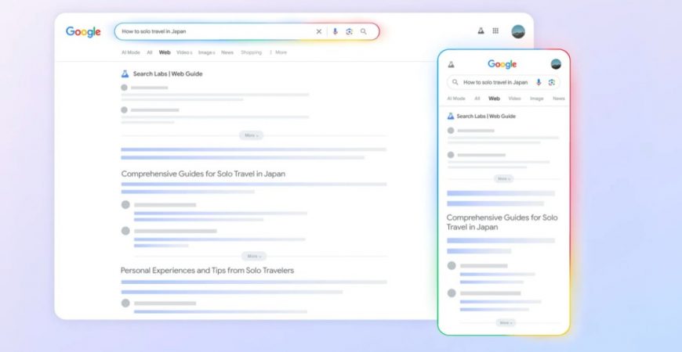
Task: Start voice search in desktop search bar
Action: point(335,32)
